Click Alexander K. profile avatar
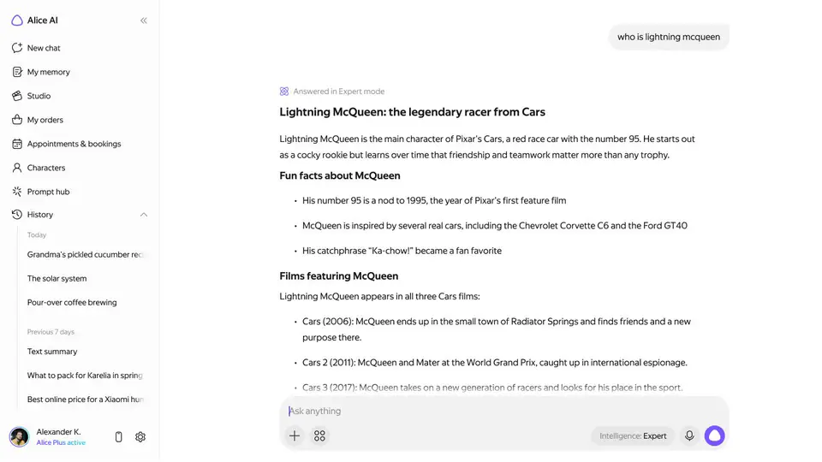 (x=20, y=437)
